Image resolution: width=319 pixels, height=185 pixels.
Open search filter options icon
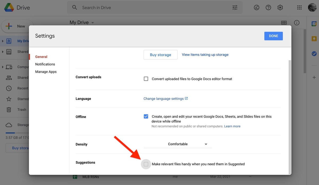point(235,7)
